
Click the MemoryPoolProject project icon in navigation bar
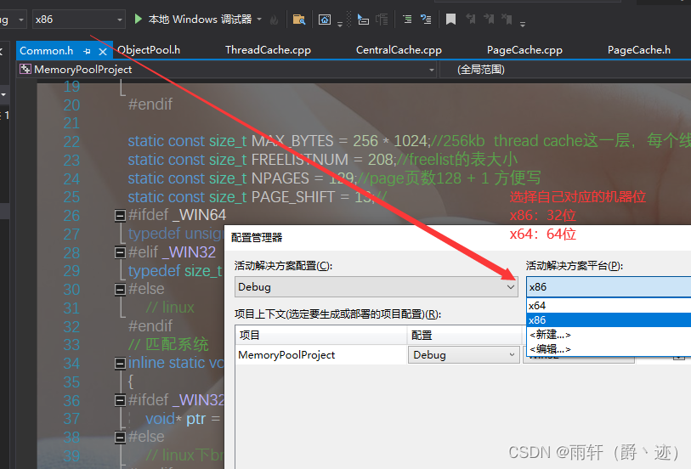point(25,69)
